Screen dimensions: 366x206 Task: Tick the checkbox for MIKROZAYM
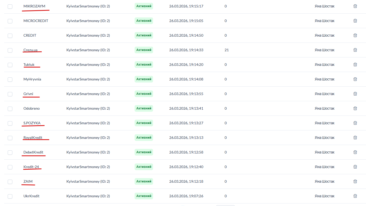click(10, 6)
